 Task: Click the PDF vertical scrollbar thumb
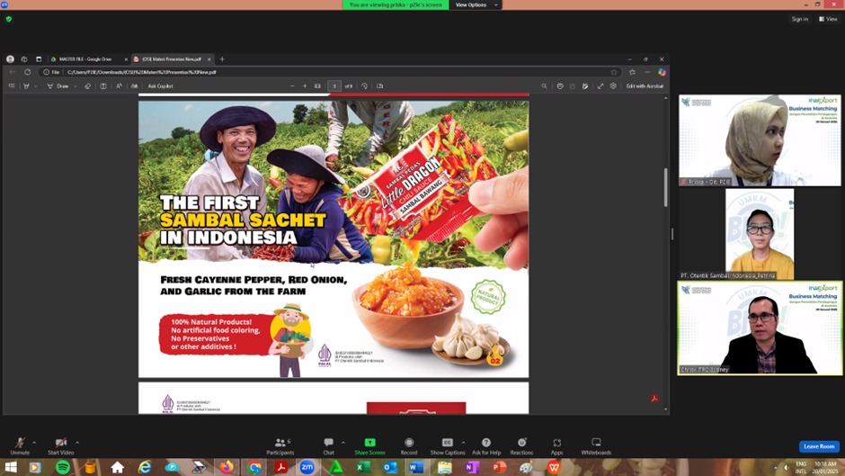[x=665, y=187]
